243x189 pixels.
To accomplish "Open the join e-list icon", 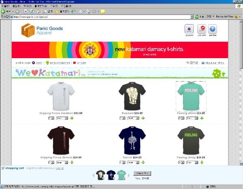I will (x=202, y=29).
